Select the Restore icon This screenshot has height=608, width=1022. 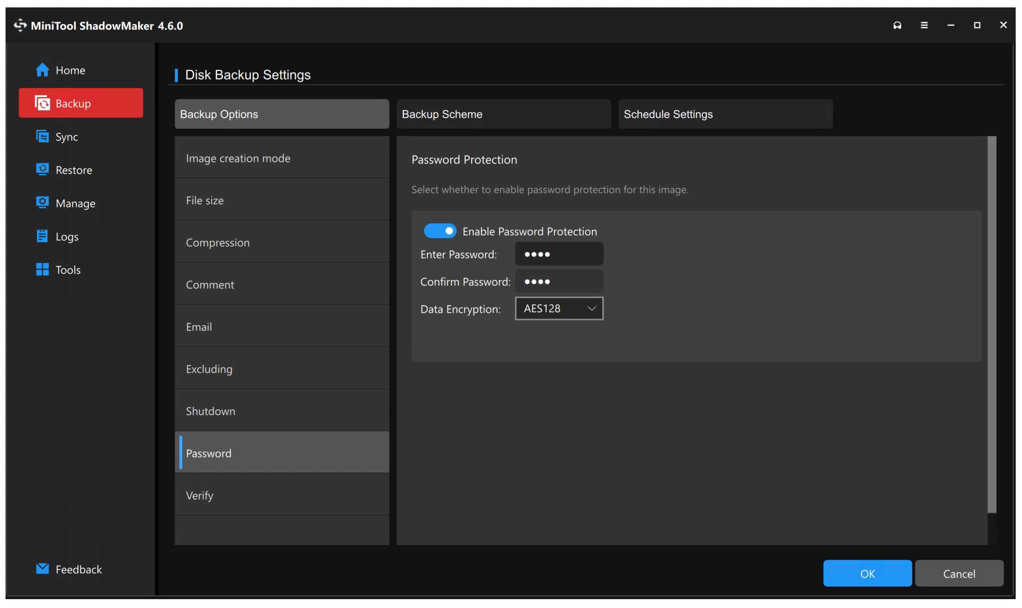point(42,170)
